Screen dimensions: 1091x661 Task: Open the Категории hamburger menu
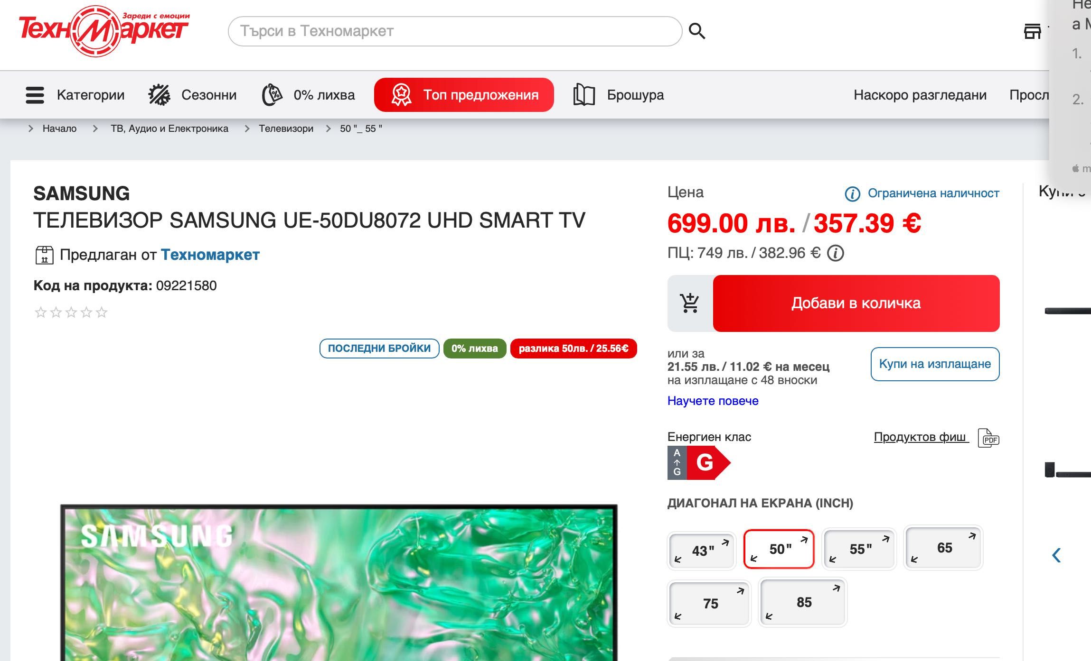tap(75, 95)
